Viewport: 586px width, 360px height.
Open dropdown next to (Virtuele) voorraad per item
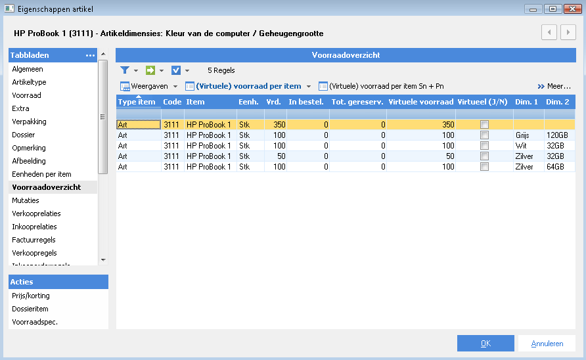[309, 86]
